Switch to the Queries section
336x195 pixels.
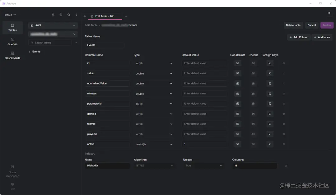coord(12,42)
